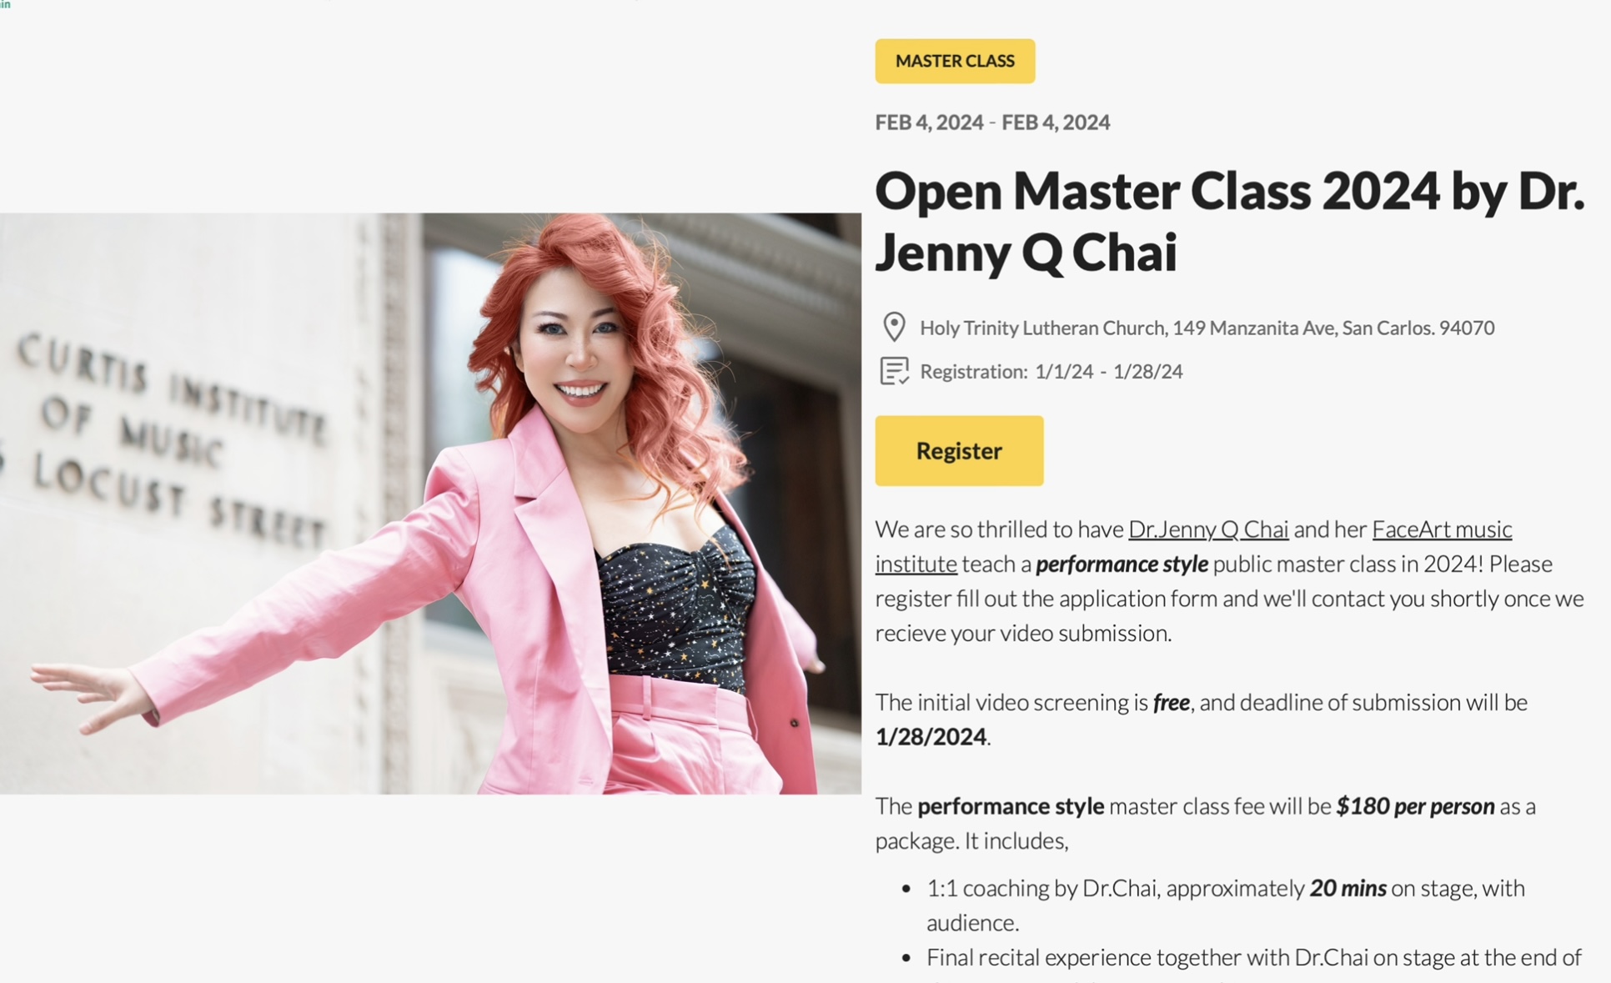The width and height of the screenshot is (1611, 983).
Task: Open the photo of the woman in the pink suit
Action: click(430, 504)
